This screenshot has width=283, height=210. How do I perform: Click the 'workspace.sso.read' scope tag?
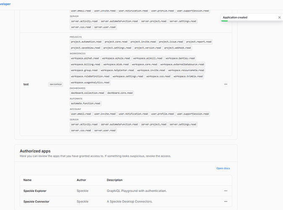(158, 77)
